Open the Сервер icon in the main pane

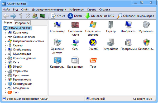(x=111, y=25)
